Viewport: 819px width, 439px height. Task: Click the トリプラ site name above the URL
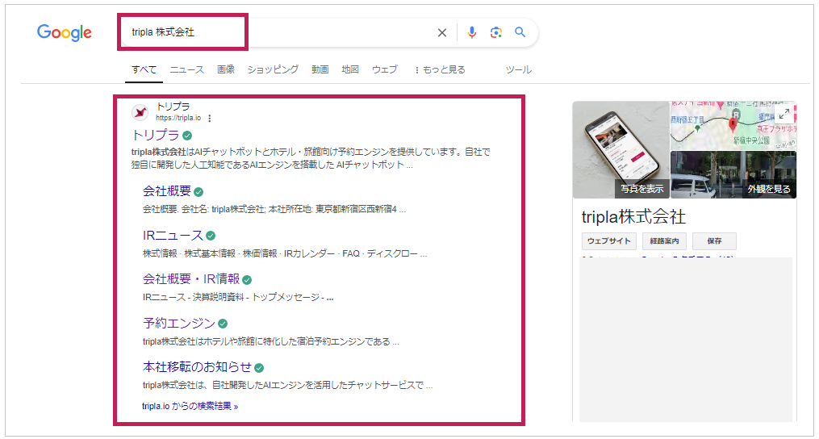pos(173,107)
